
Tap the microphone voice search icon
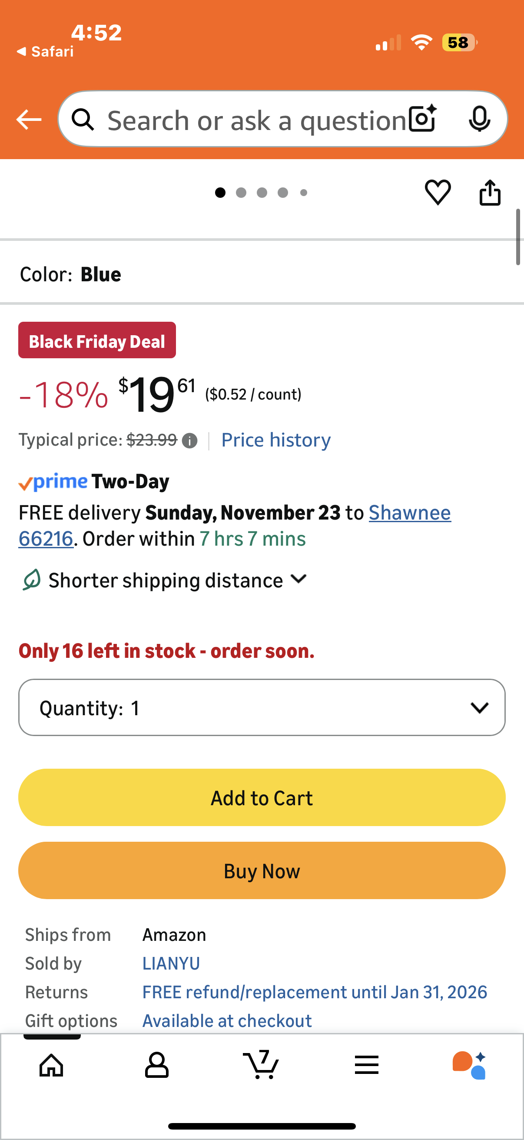[x=479, y=119]
